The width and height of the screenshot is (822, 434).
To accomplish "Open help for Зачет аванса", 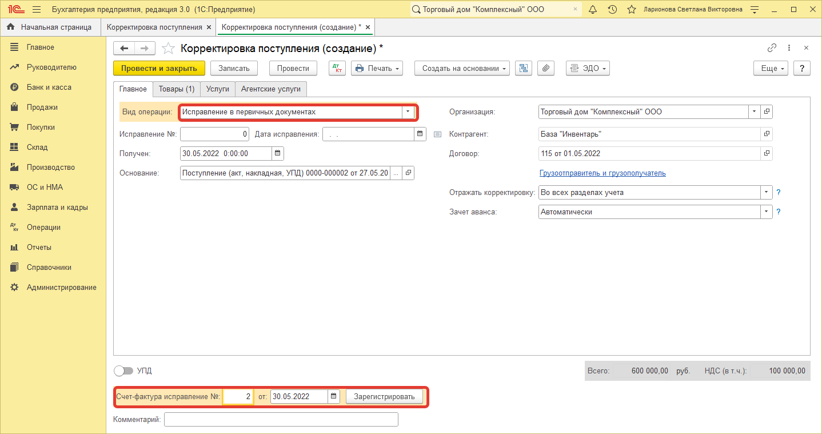I will [779, 212].
